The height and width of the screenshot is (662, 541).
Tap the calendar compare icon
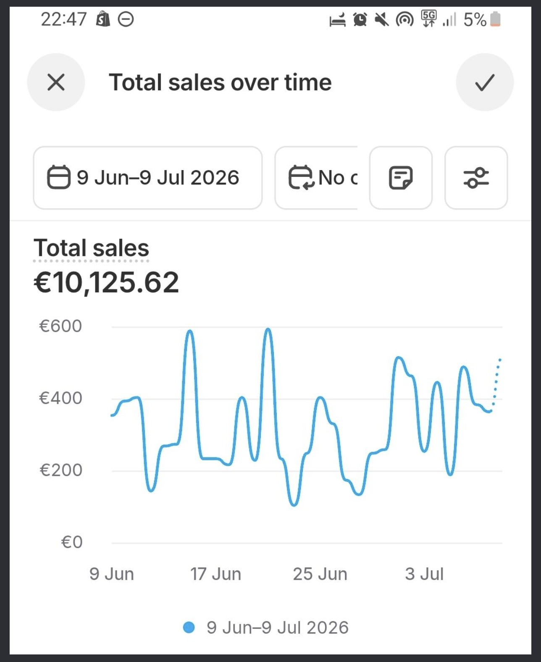301,177
